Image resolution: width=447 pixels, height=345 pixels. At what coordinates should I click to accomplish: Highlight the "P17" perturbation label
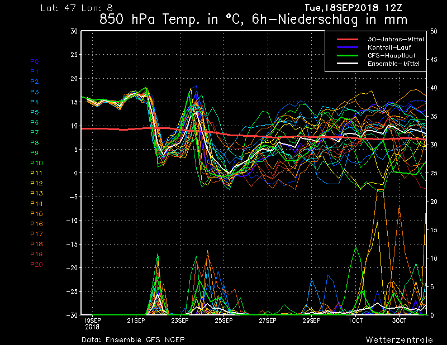(36, 234)
